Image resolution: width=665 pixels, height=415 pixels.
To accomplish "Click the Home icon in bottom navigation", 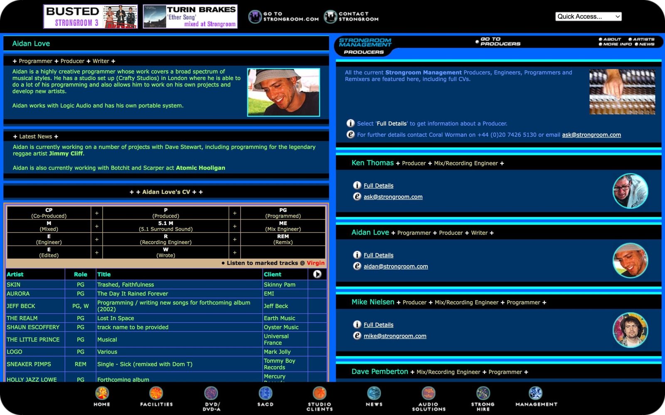I will [x=102, y=393].
